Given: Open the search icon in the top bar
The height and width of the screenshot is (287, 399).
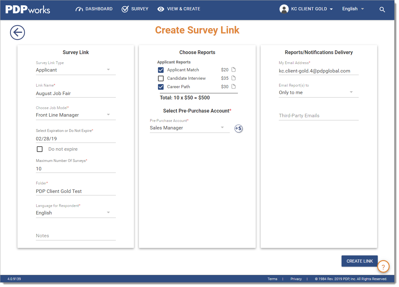Looking at the screenshot, I should point(382,9).
